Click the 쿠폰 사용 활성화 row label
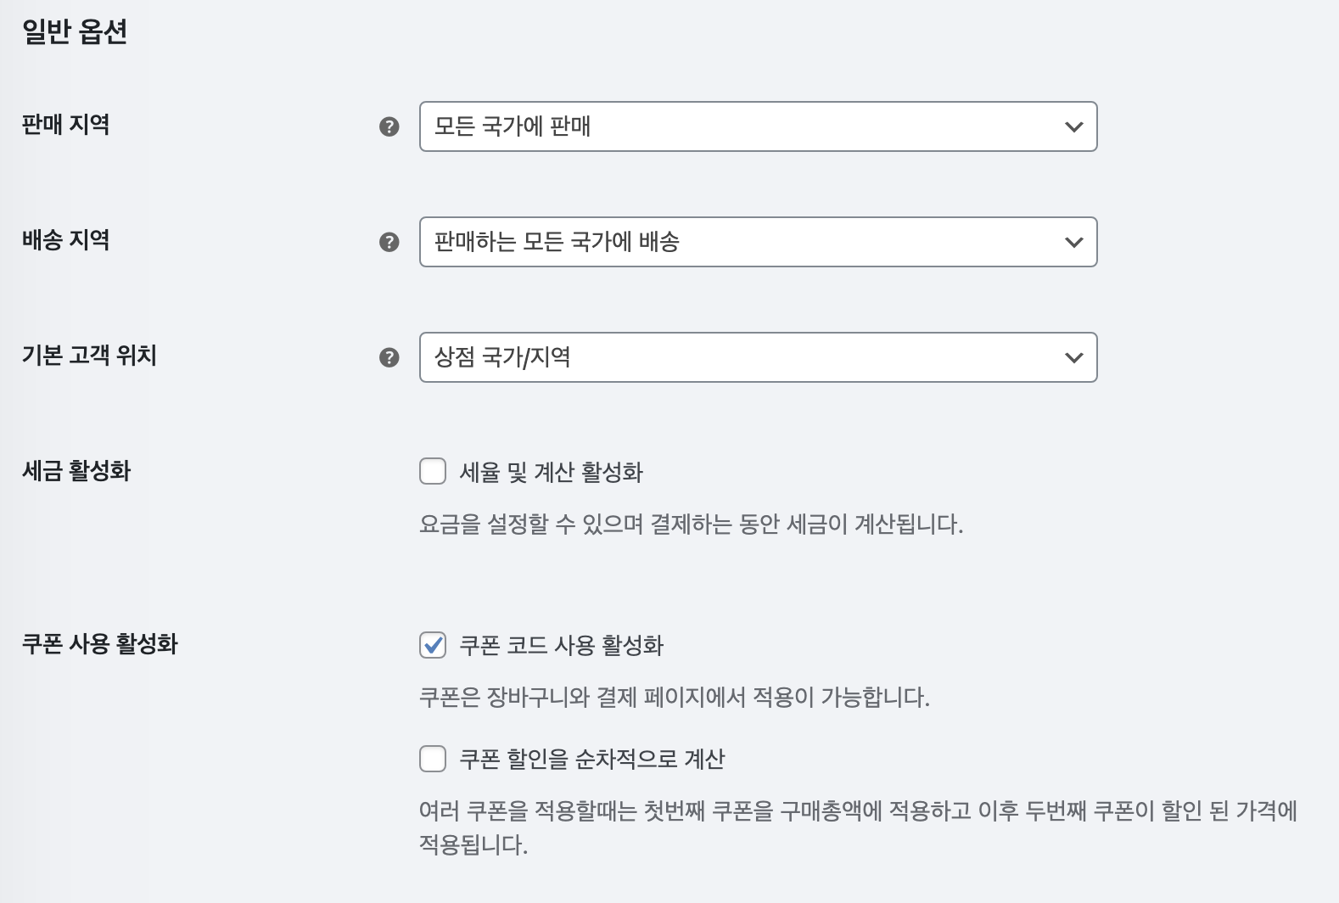This screenshot has height=903, width=1339. point(100,644)
